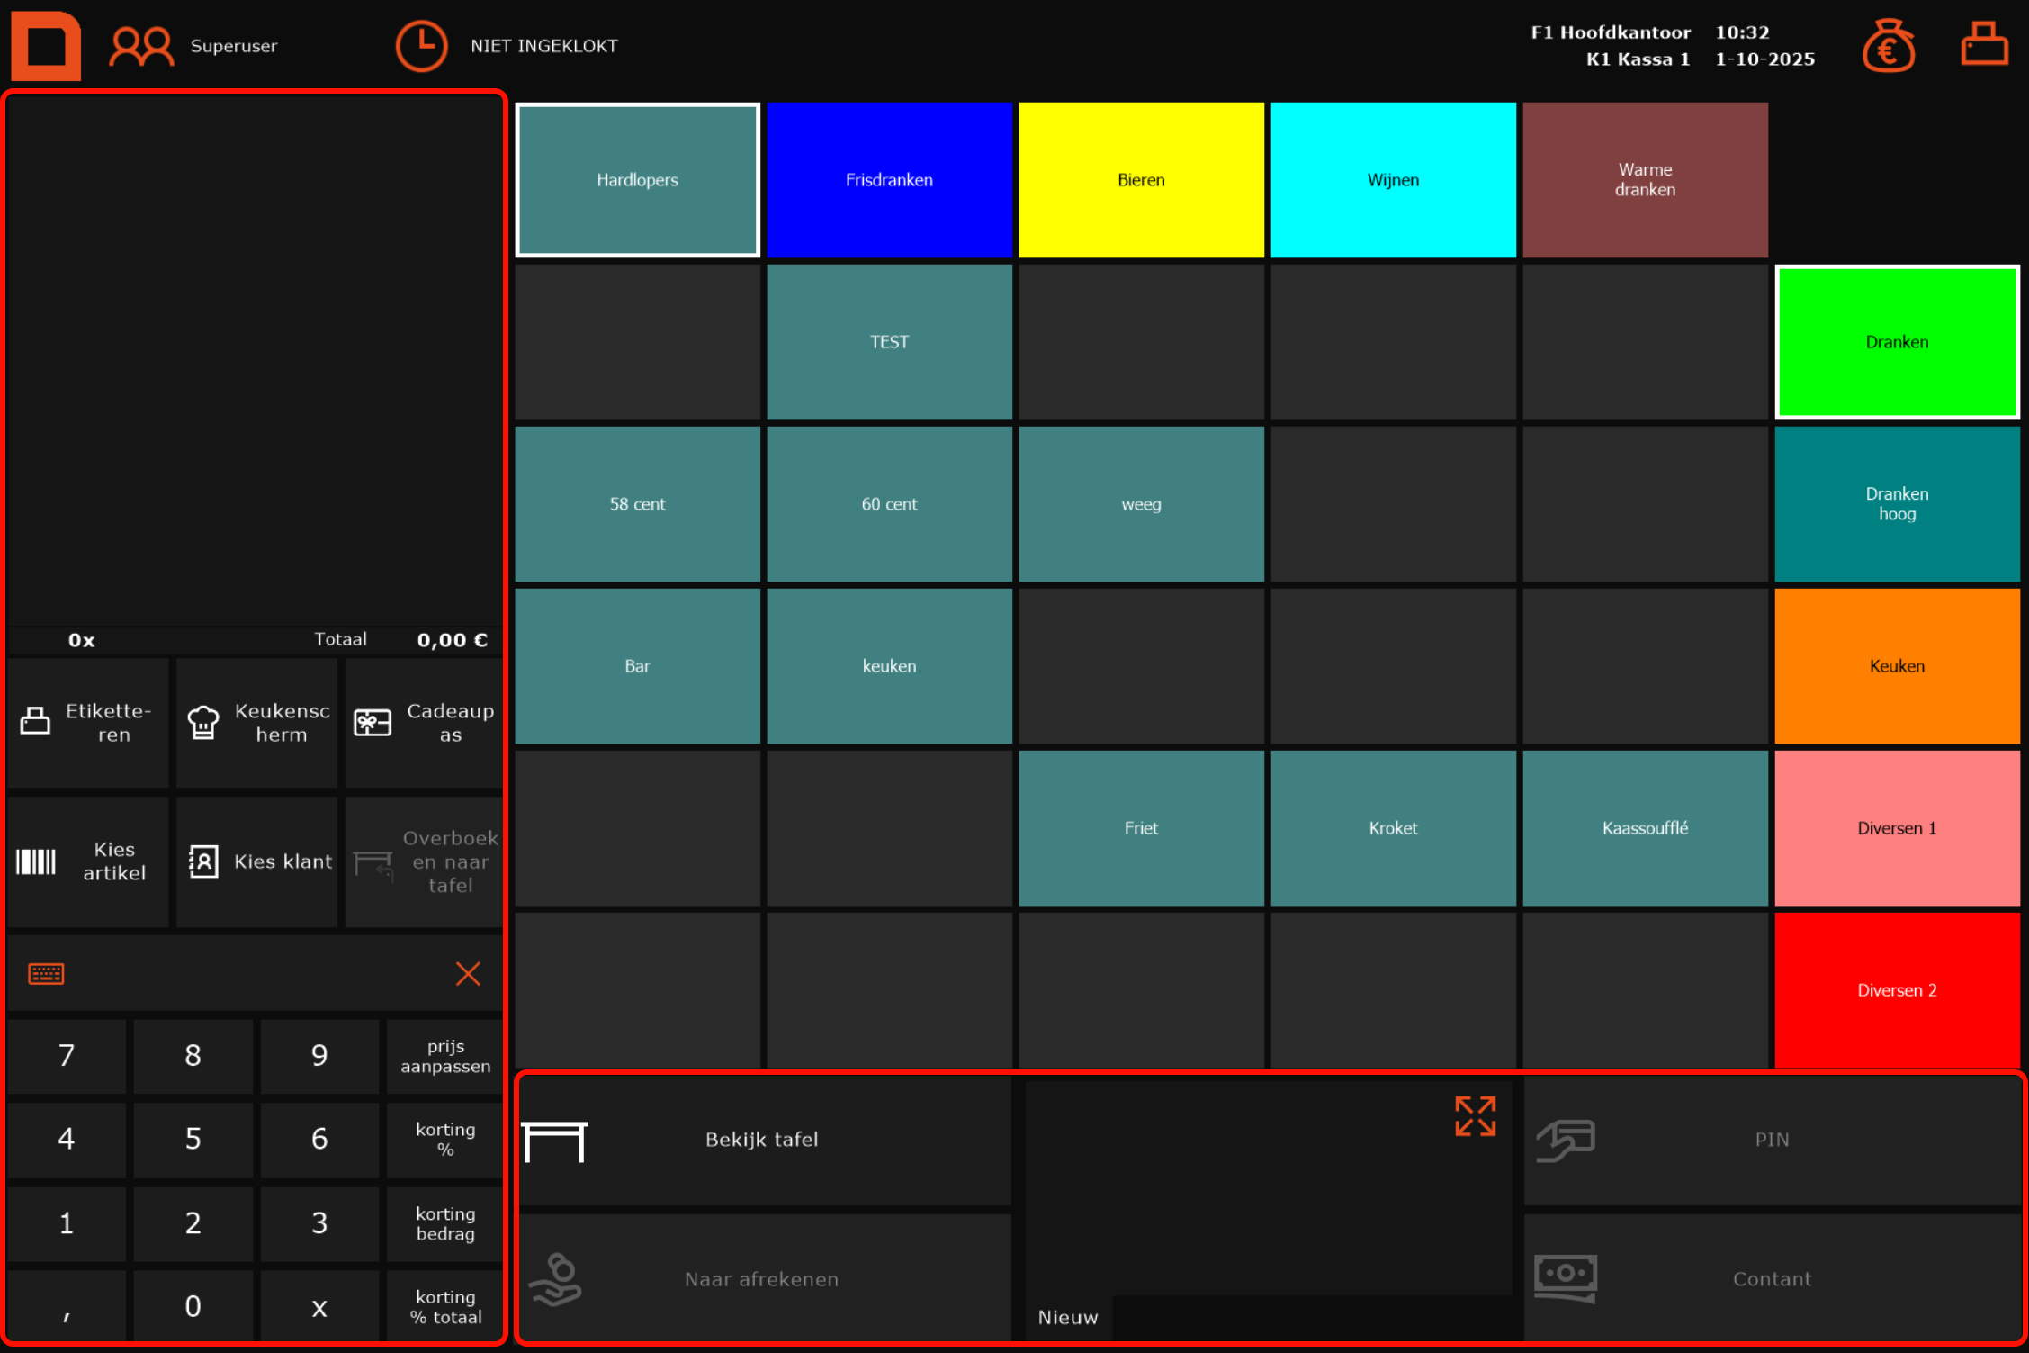This screenshot has width=2029, height=1353.
Task: Open on-screen keyboard icon
Action: tap(46, 974)
